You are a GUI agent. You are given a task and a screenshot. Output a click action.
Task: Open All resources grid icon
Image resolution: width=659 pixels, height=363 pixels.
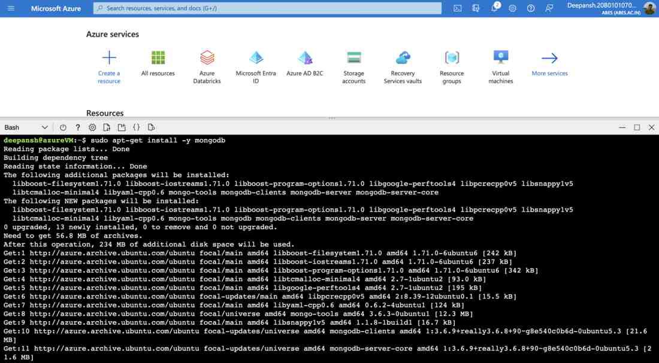158,57
